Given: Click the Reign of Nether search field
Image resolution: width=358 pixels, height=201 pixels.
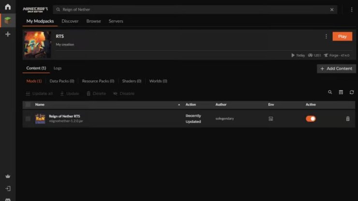Looking at the screenshot, I should [x=194, y=9].
